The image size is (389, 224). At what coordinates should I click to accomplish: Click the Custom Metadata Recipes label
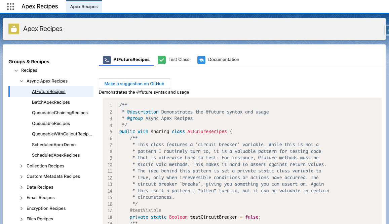[53, 176]
